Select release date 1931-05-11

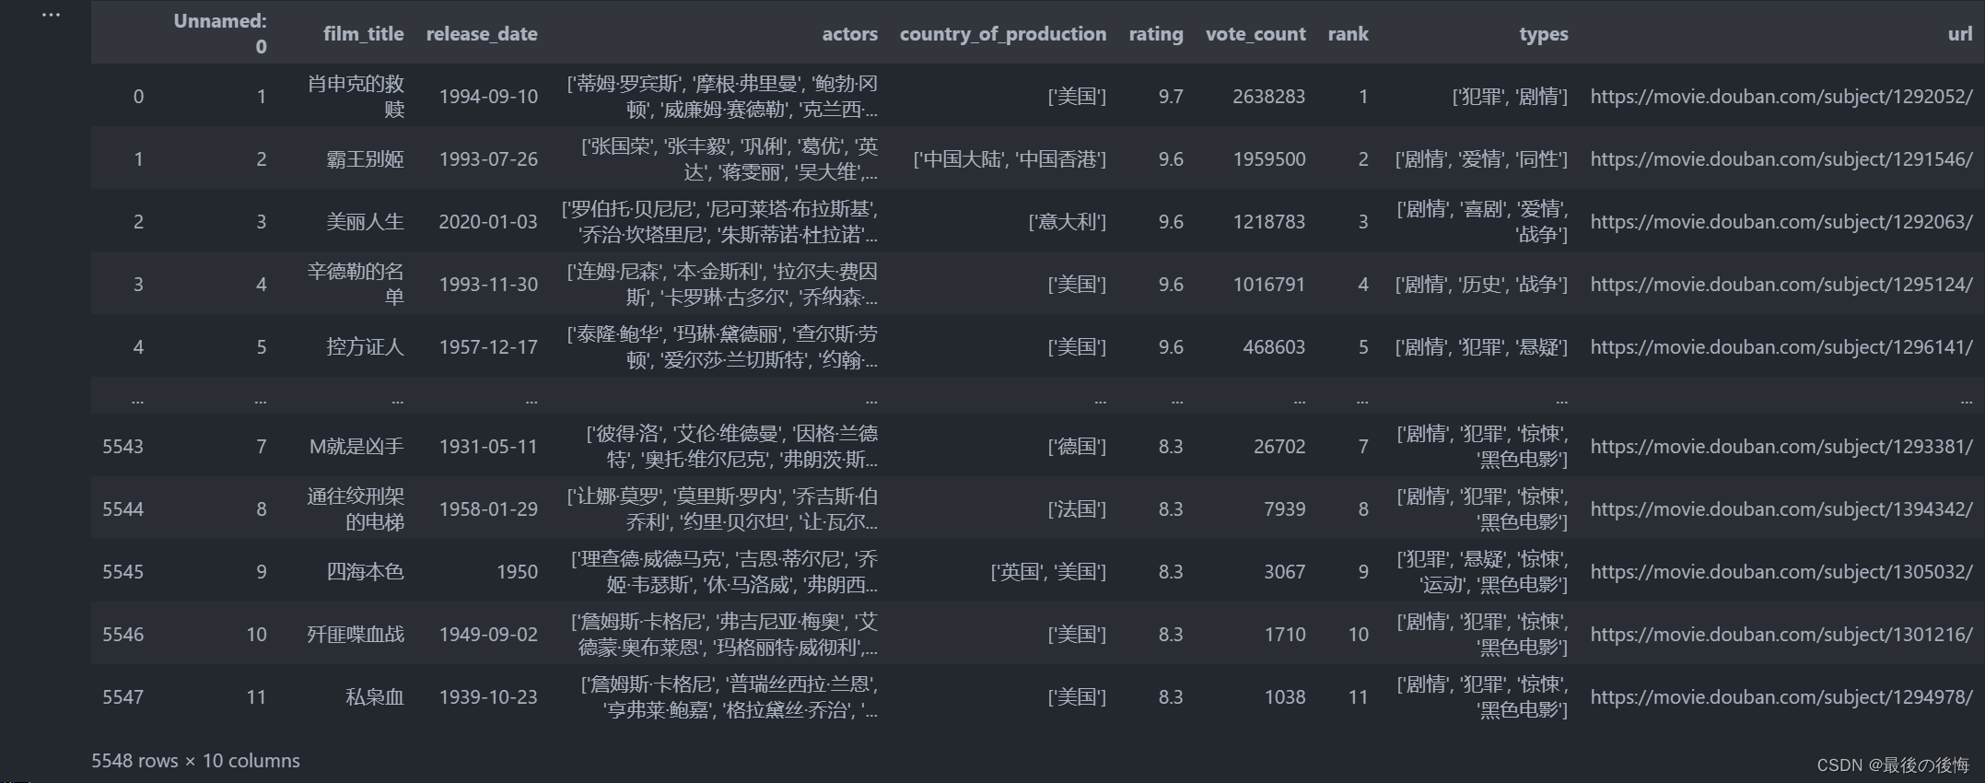click(x=488, y=447)
